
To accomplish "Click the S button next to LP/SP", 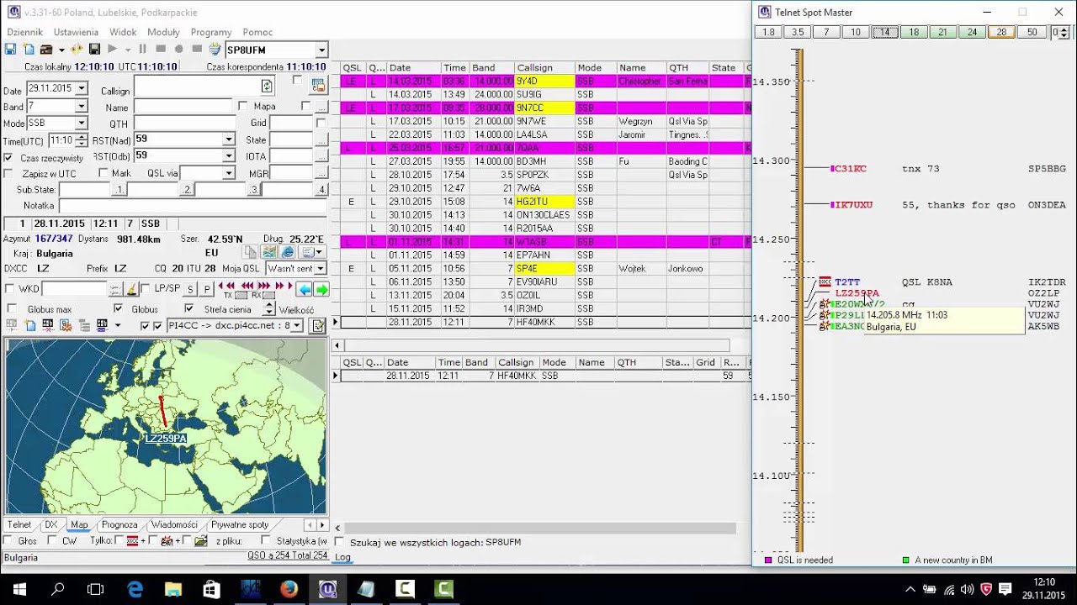I will pyautogui.click(x=190, y=289).
